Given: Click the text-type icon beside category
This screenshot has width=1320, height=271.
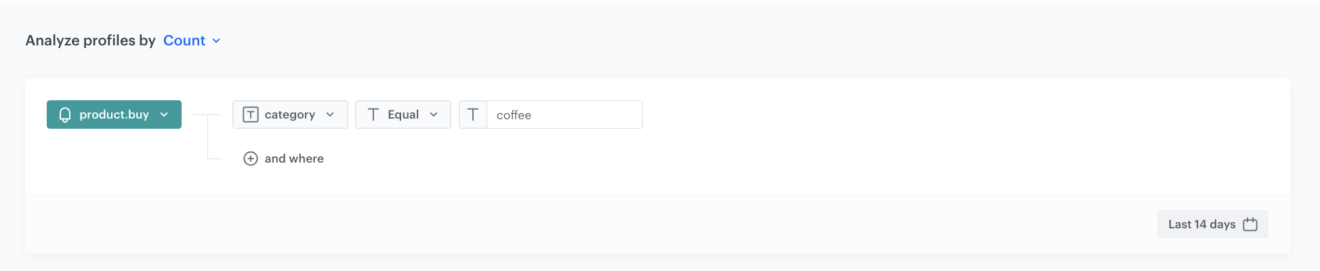Looking at the screenshot, I should pos(250,114).
